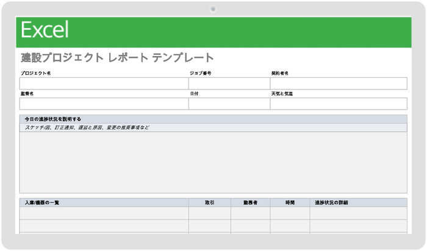The width and height of the screenshot is (427, 251).
Task: Select the second-row cell under 進捗状況の詳細
Action: tap(359, 226)
